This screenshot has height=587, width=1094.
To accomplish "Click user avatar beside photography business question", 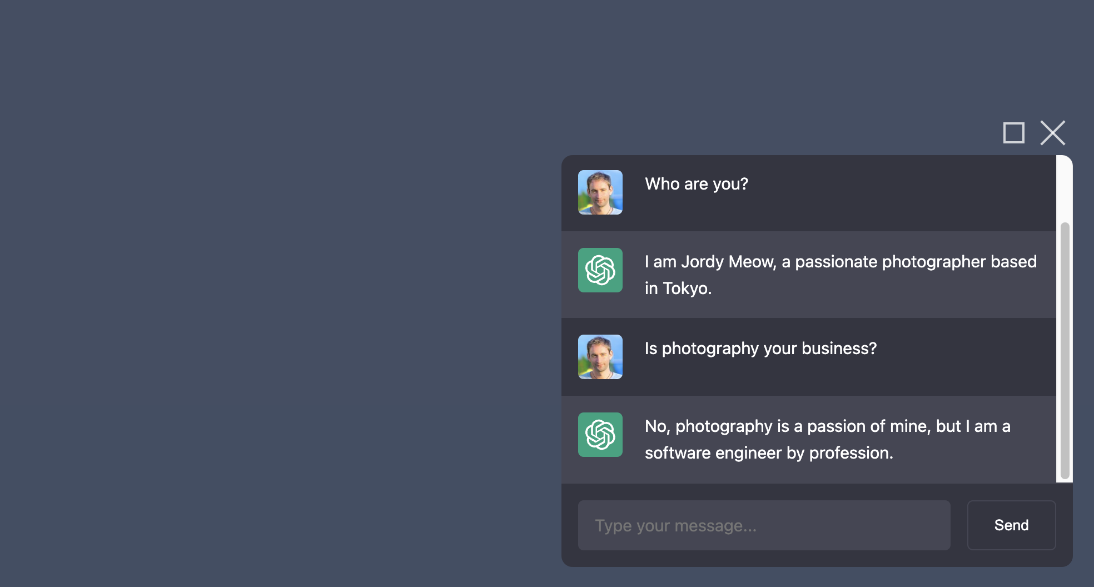I will pos(600,357).
